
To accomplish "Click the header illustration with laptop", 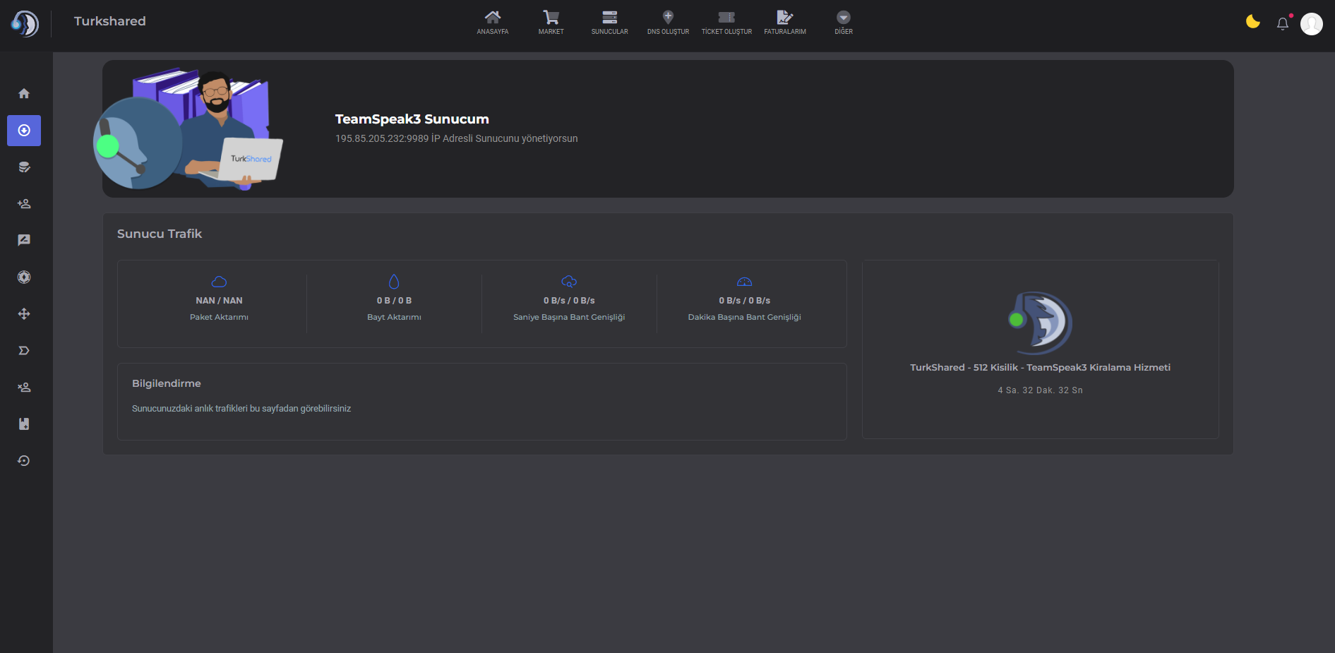I will [x=188, y=129].
